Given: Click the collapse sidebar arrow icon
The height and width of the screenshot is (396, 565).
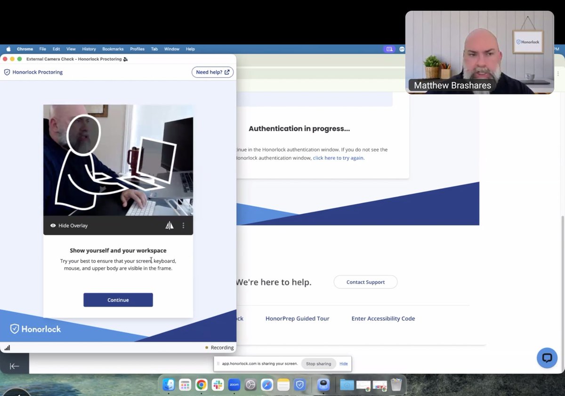Looking at the screenshot, I should point(15,366).
